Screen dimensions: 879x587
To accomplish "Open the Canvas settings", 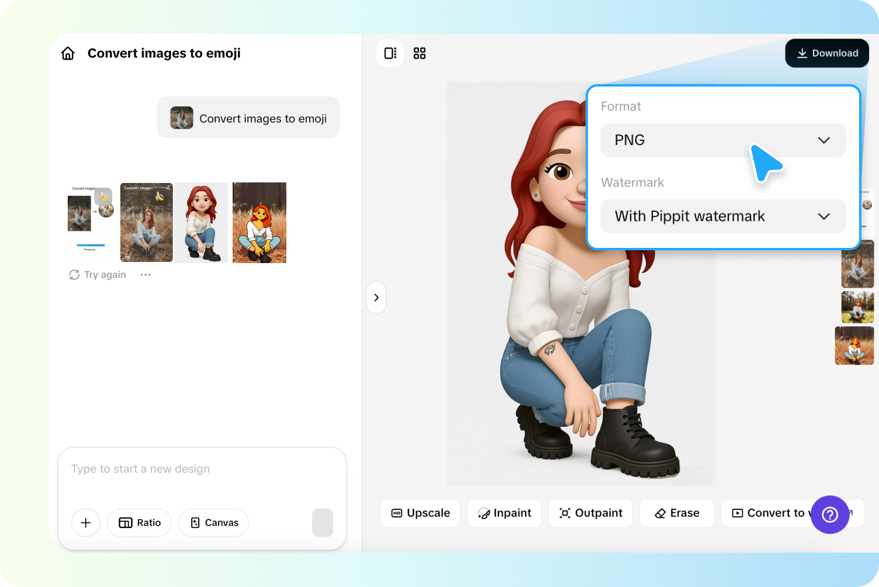I will [213, 523].
